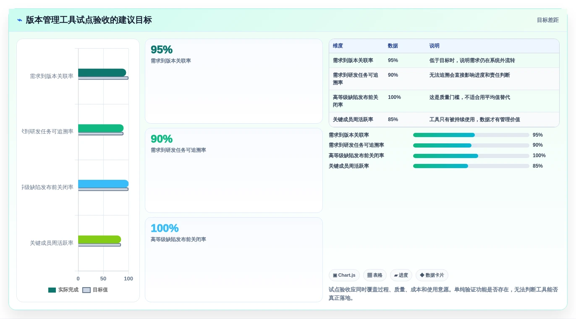Select the 表格 tag chip
Screen dimensions: 576x319
375,275
